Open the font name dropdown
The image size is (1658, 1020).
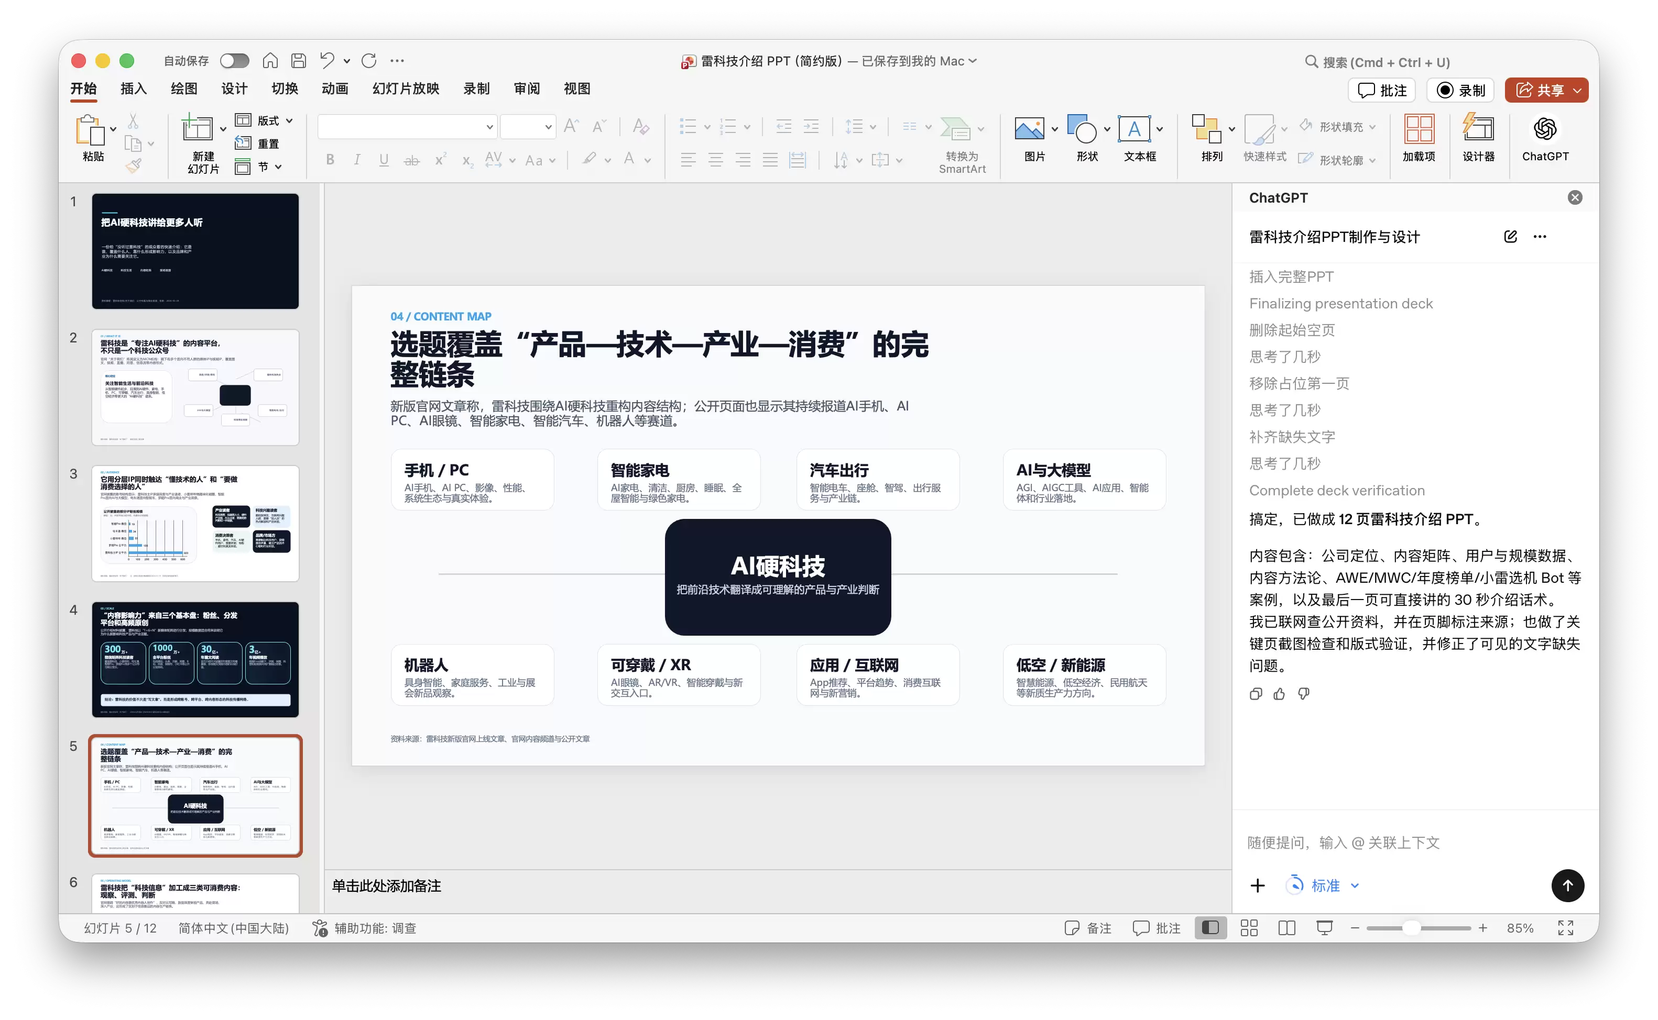coord(489,126)
